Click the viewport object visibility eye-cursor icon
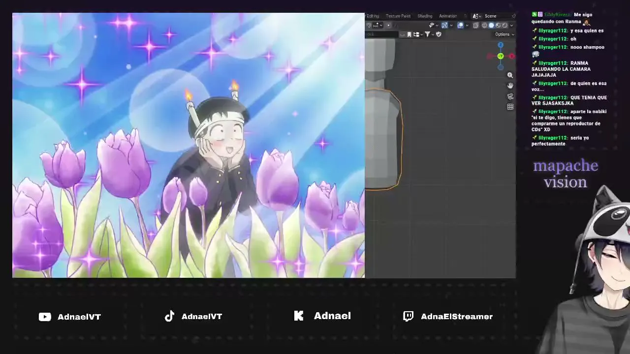This screenshot has width=630, height=354. coord(431,25)
